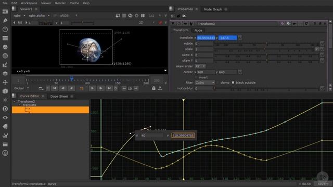333x187 pixels.
Task: Toggle the IP input process button
Action: pos(55,16)
